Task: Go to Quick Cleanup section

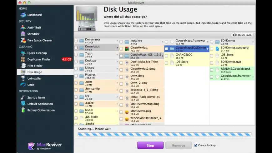Action: pos(45,53)
